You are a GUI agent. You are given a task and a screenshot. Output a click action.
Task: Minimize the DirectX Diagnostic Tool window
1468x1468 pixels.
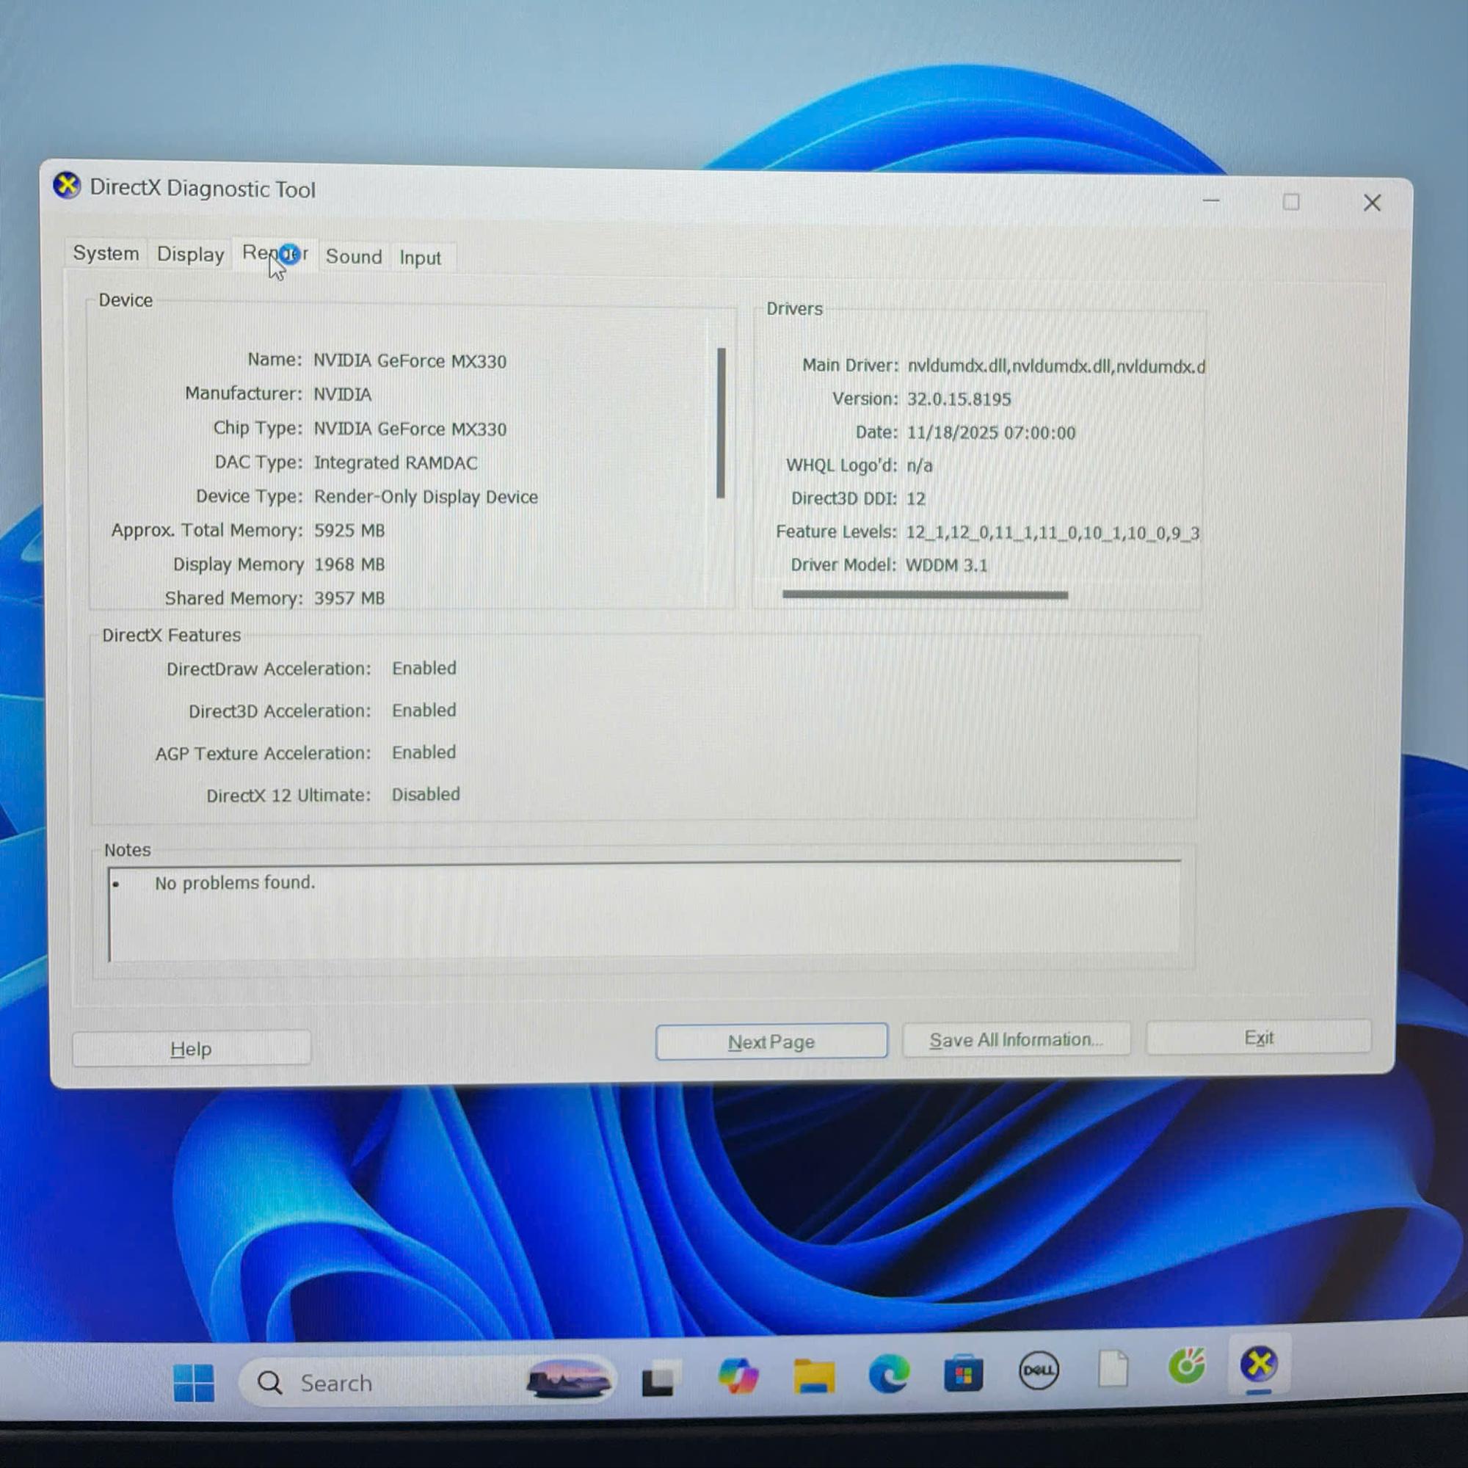(1211, 200)
